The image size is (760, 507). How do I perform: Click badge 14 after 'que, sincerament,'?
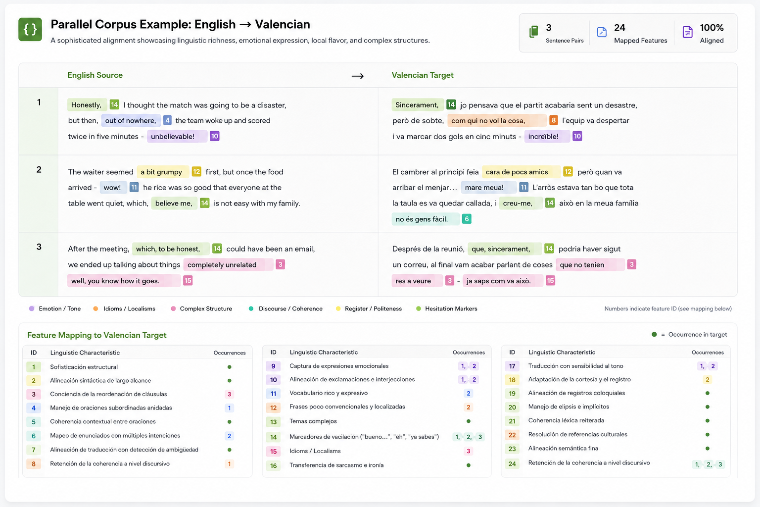point(549,249)
